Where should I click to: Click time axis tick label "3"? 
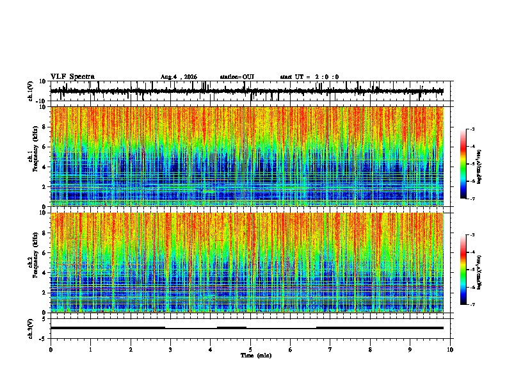pos(170,350)
